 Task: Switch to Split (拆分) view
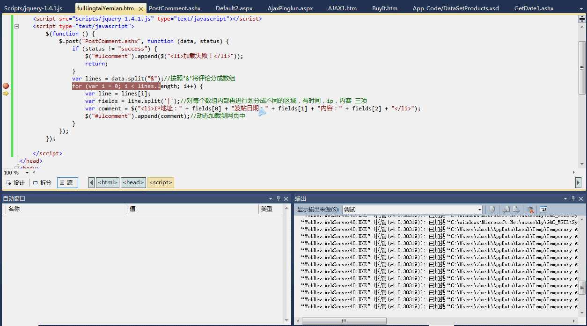(42, 182)
